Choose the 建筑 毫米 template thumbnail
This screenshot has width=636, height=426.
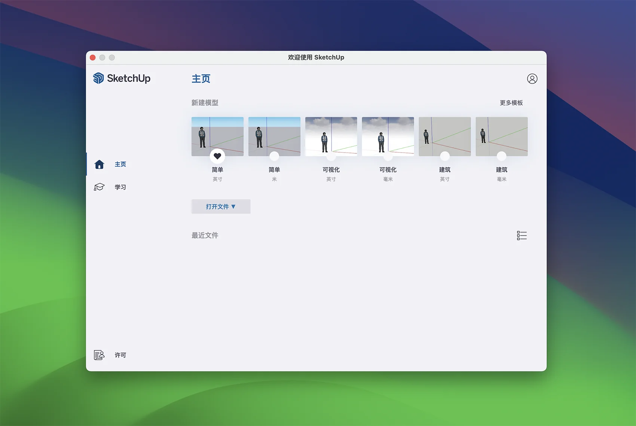(502, 137)
